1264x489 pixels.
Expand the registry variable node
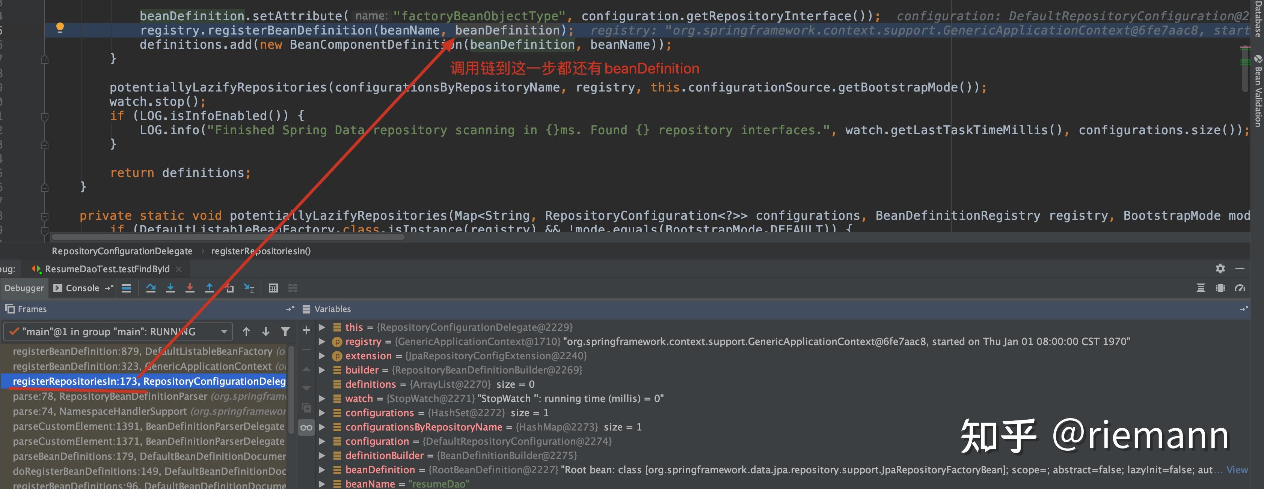click(322, 342)
